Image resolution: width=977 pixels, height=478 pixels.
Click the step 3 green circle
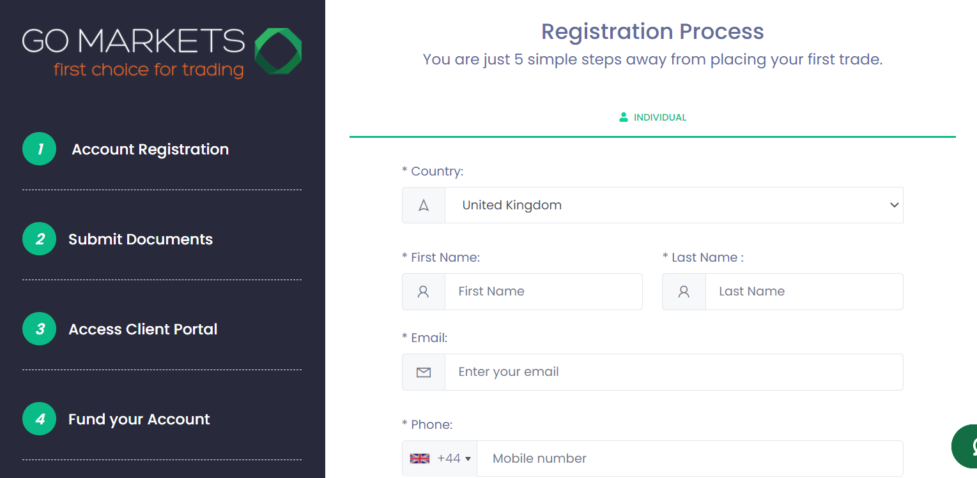[x=40, y=329]
